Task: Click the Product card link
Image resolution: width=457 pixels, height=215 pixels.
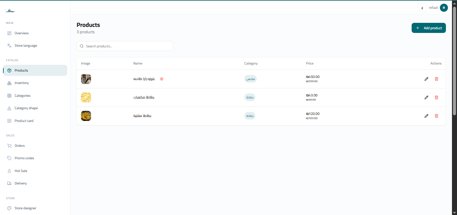Action: click(35, 121)
